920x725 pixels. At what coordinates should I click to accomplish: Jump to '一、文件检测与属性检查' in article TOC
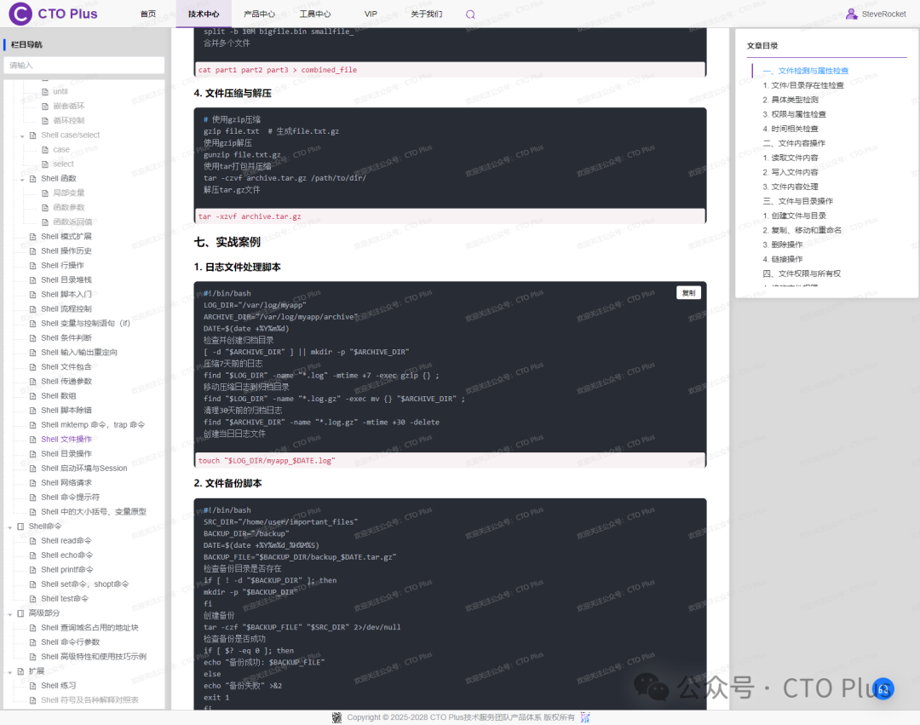click(806, 71)
